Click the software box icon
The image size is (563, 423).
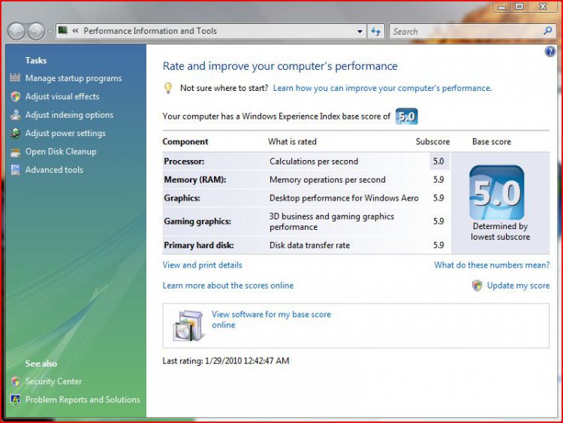(188, 325)
